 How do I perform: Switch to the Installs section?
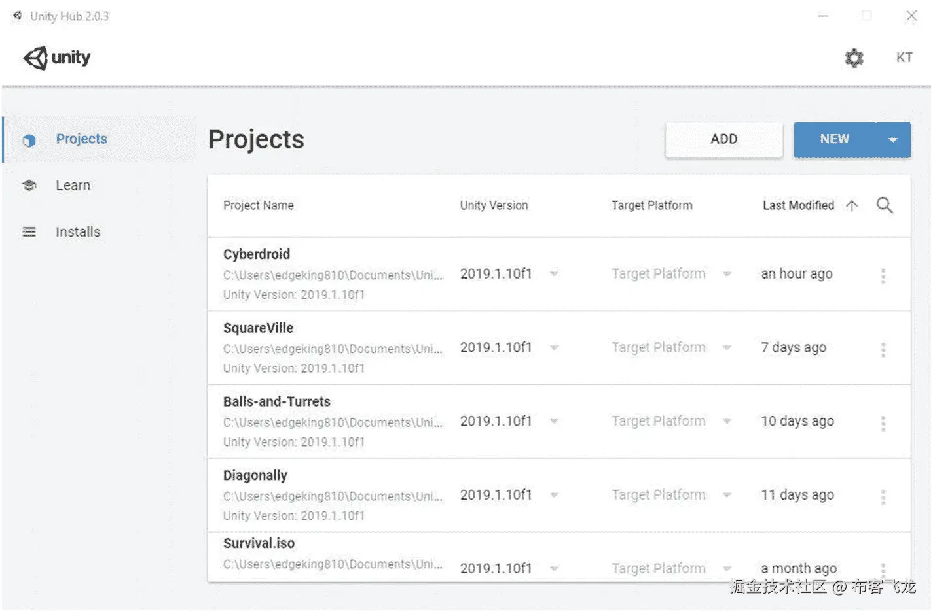click(78, 232)
